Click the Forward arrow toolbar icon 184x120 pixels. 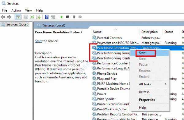tap(9, 17)
